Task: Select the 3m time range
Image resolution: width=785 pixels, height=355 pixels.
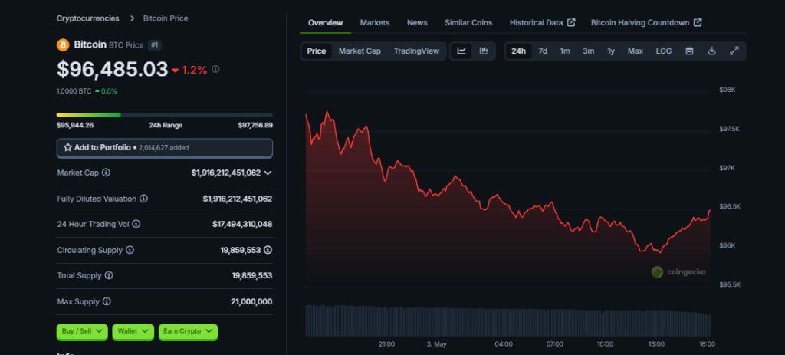Action: point(588,51)
